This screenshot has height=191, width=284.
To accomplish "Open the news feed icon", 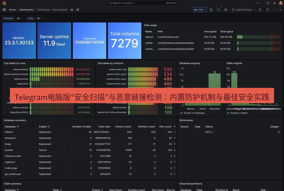I will (274, 3).
